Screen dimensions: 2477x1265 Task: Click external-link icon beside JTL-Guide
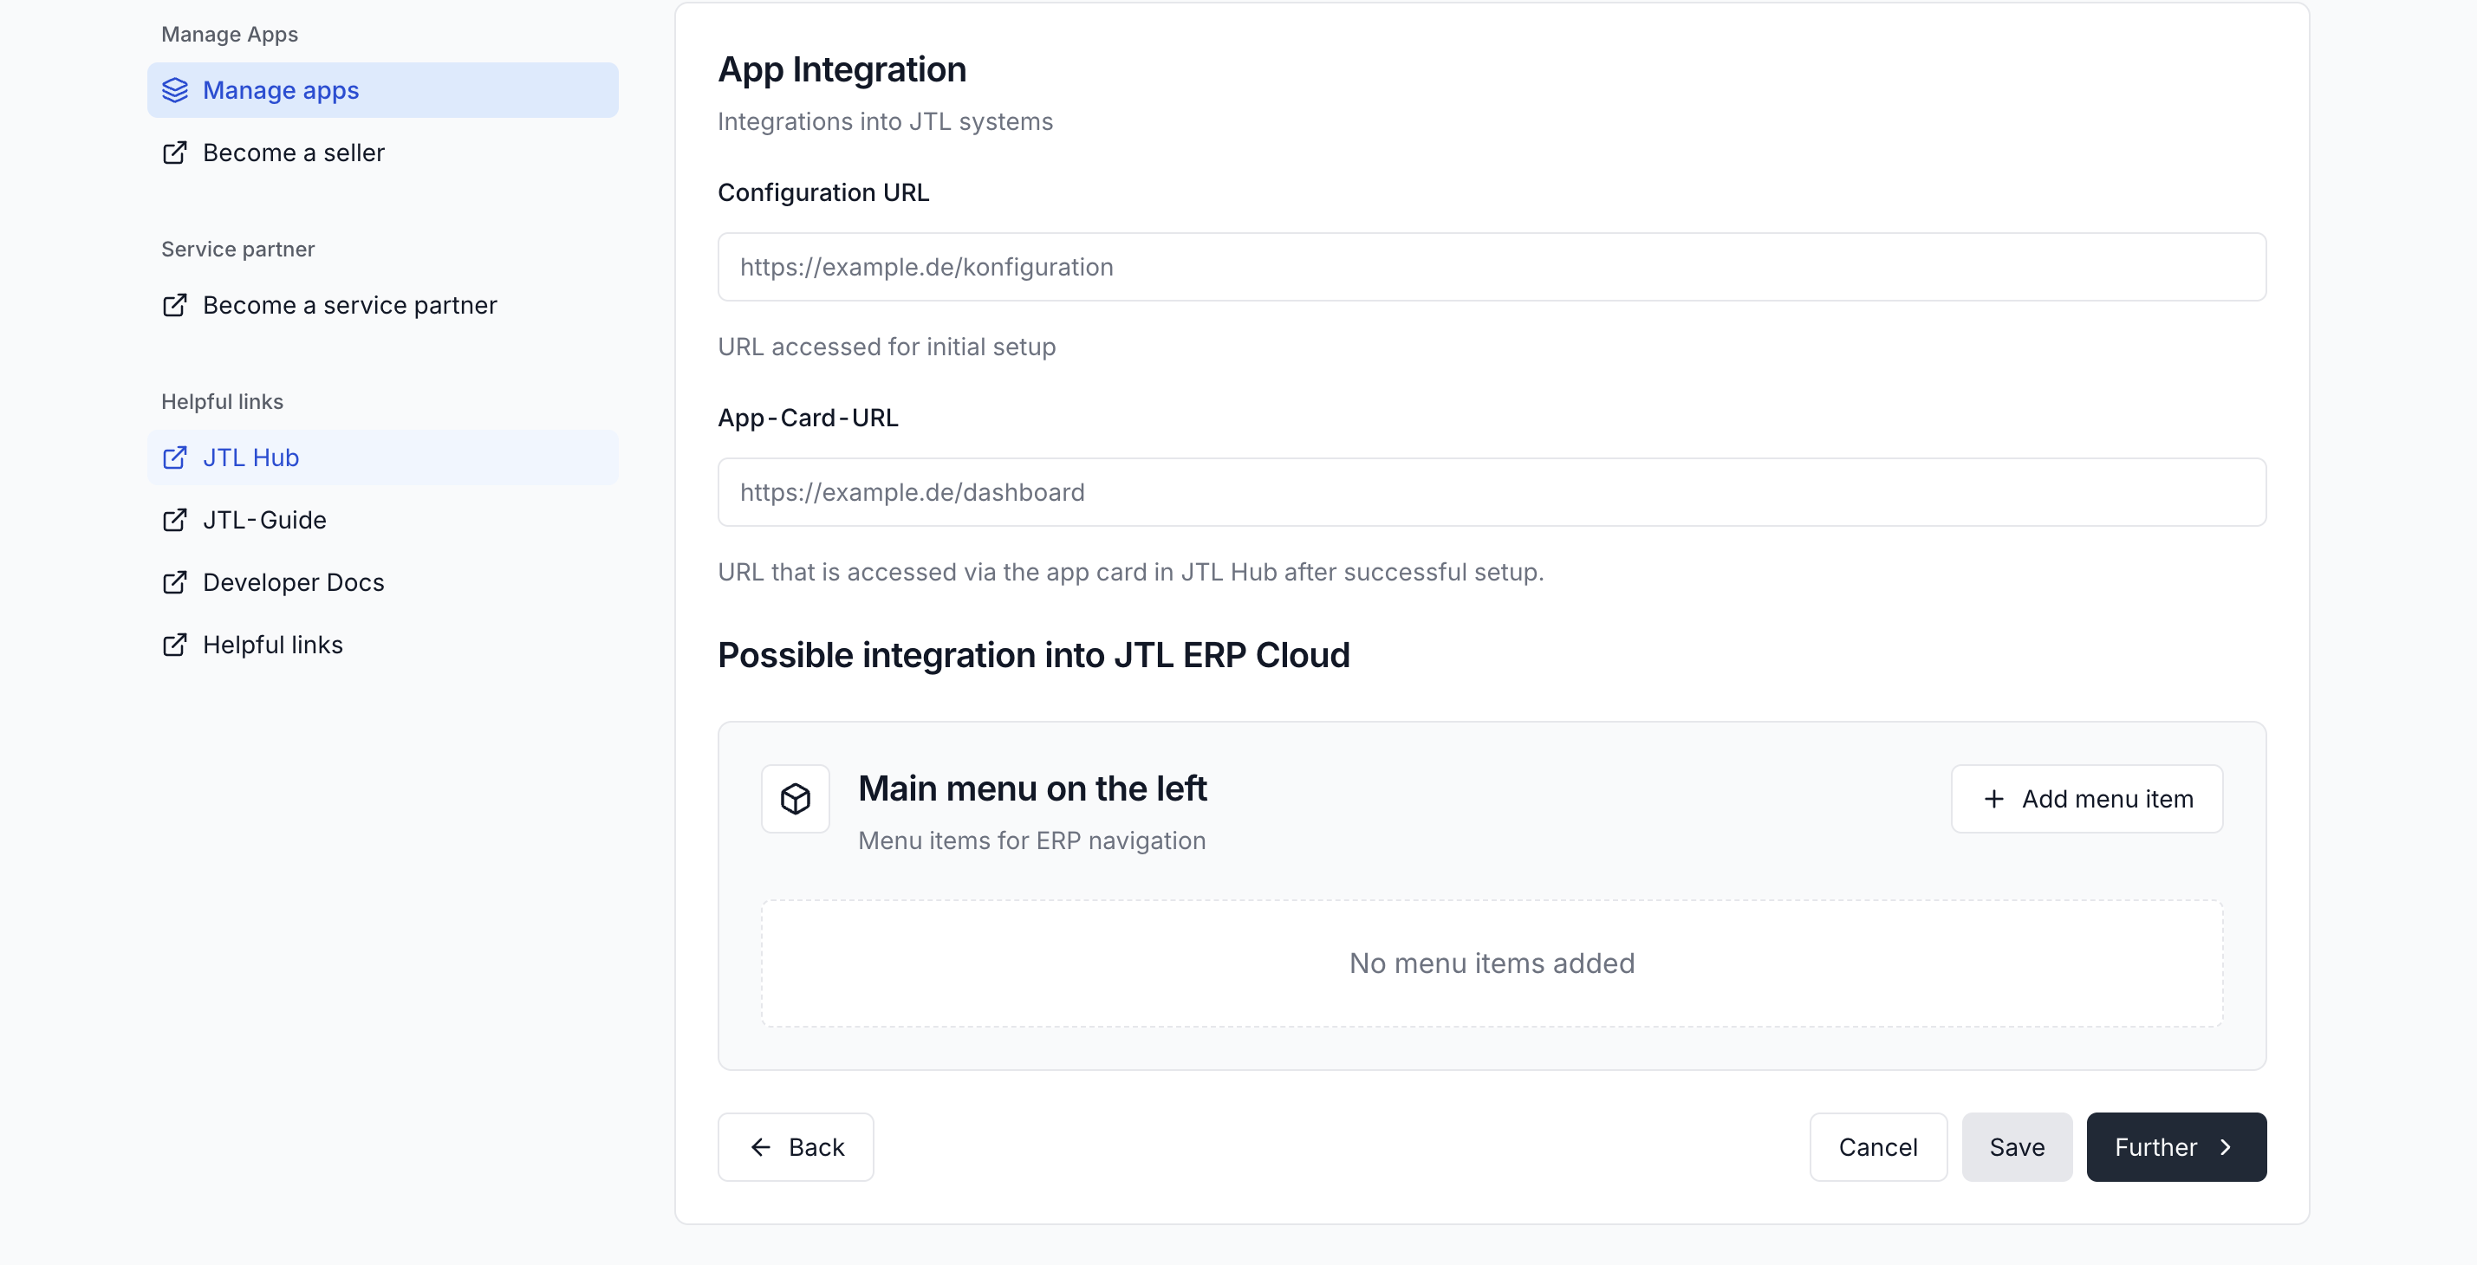(175, 520)
